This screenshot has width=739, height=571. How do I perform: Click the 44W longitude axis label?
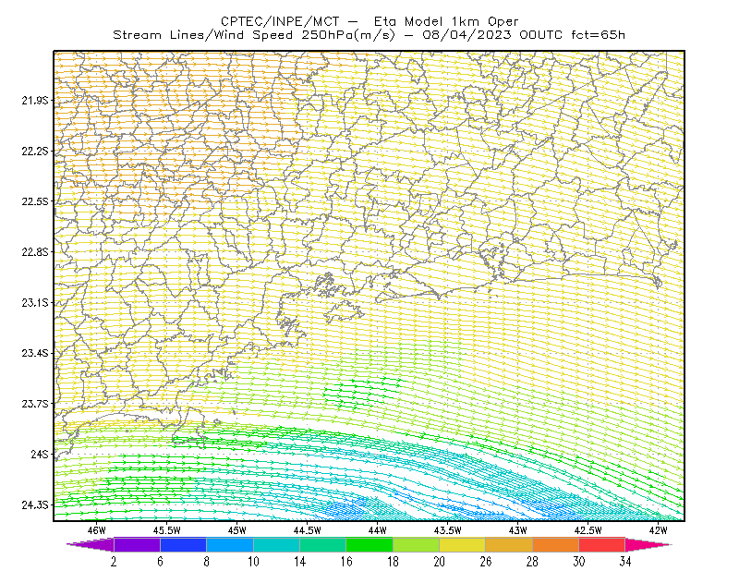coord(377,530)
